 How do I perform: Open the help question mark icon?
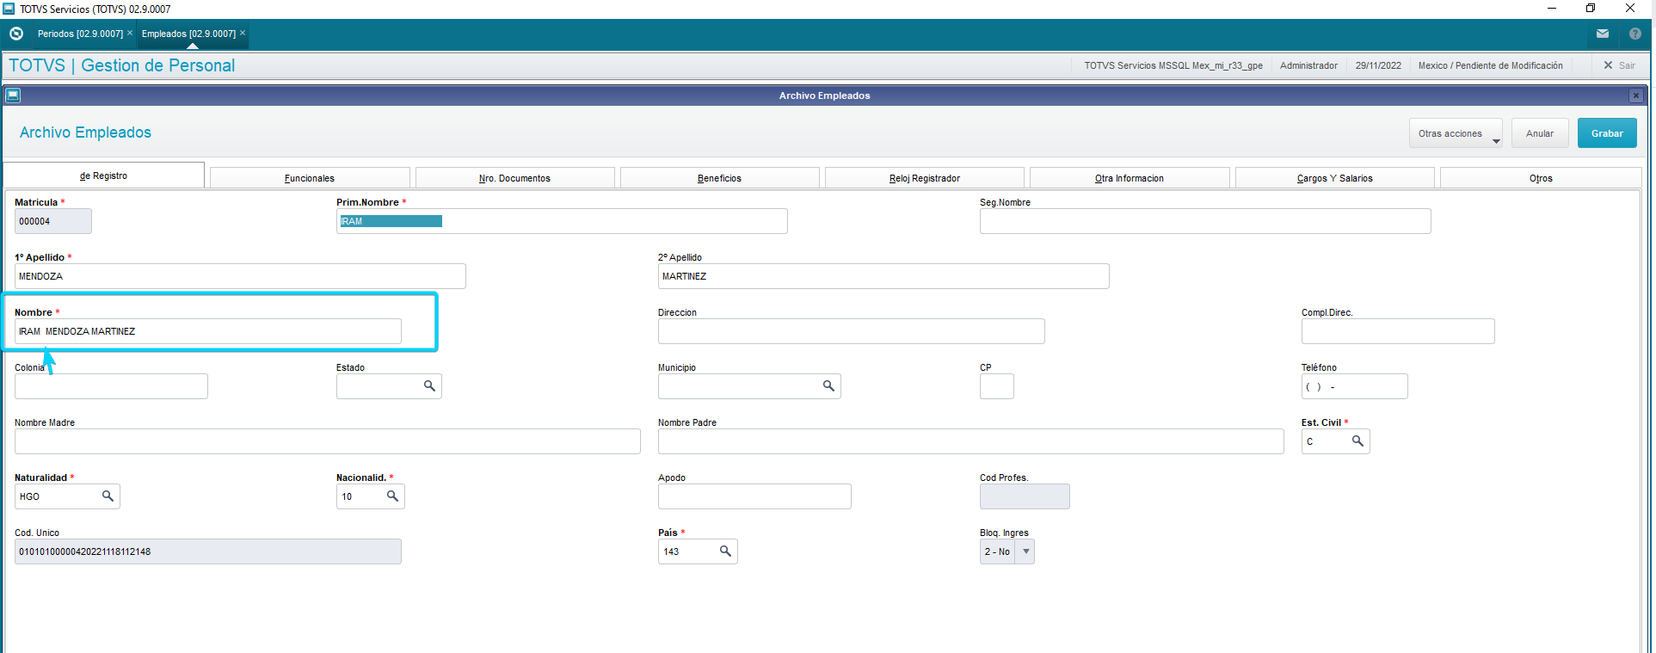click(1635, 34)
